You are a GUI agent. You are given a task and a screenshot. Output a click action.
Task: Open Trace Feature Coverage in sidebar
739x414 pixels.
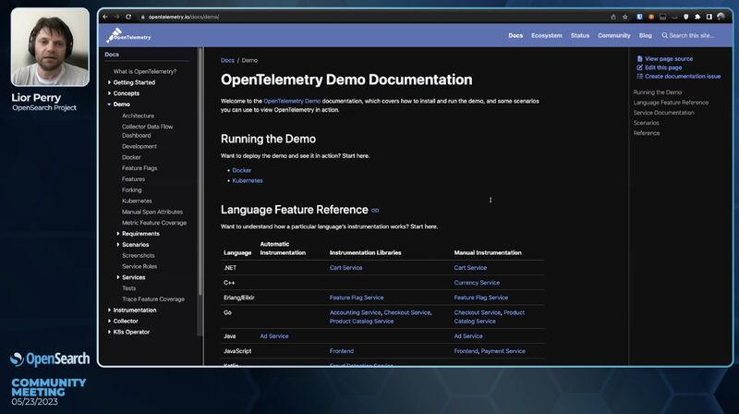pos(153,298)
